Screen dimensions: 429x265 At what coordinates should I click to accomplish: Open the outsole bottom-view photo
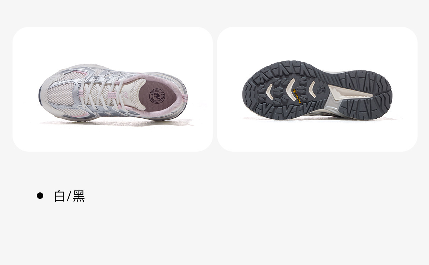coord(317,89)
